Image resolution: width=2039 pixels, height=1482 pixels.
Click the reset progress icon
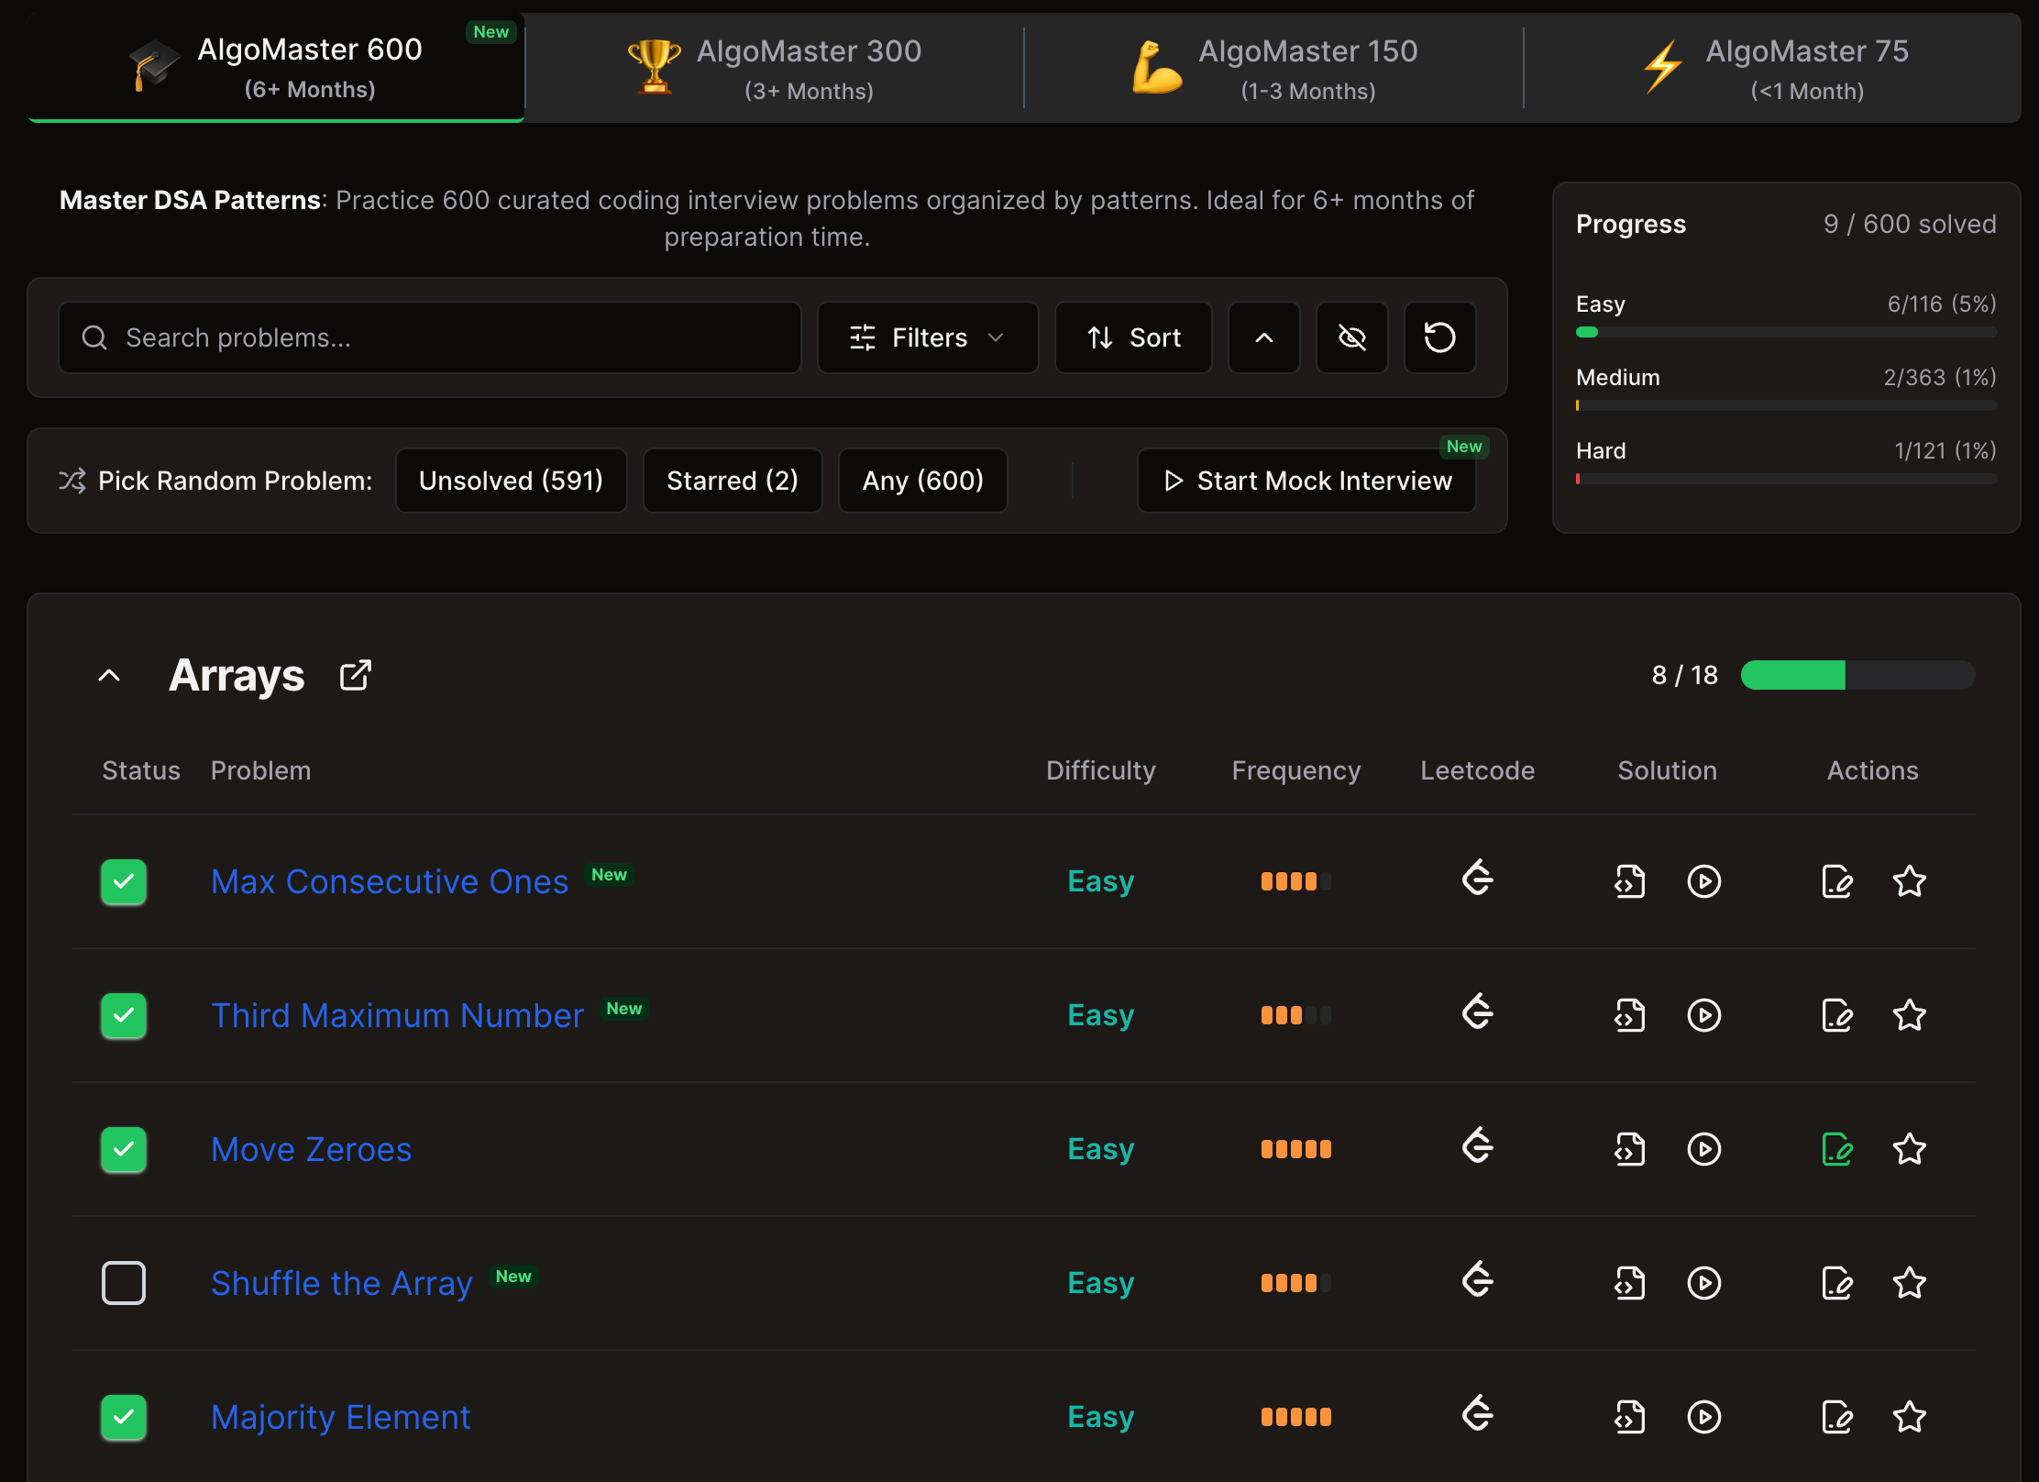coord(1439,337)
